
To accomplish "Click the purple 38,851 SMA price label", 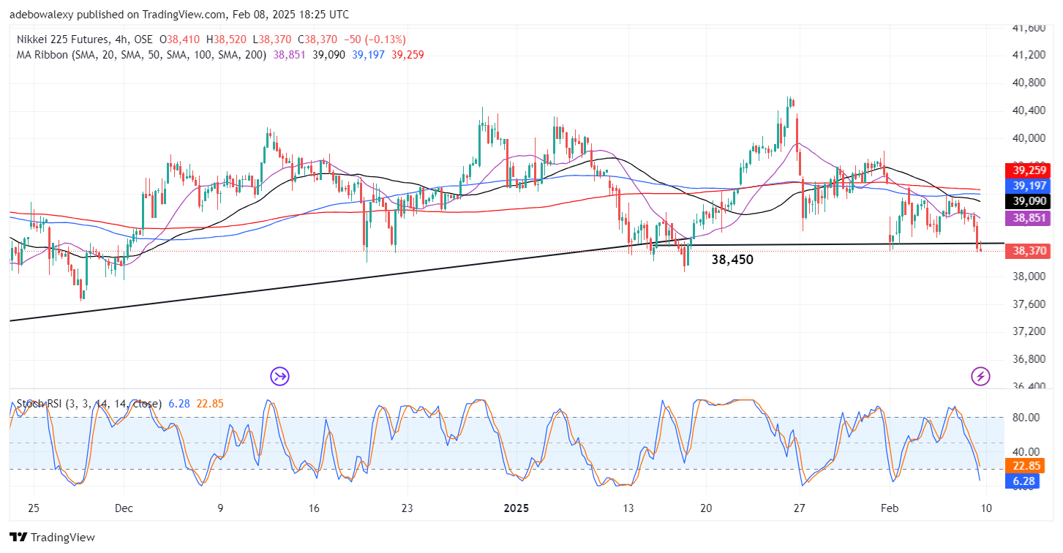I will pyautogui.click(x=1028, y=217).
